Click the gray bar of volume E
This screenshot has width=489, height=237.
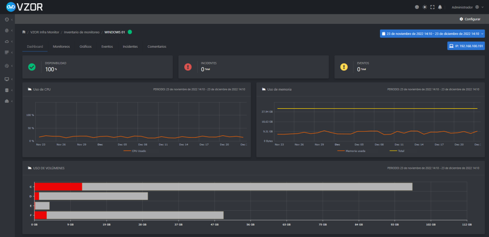coord(43,206)
